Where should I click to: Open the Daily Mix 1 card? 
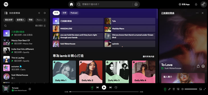click(x=64, y=72)
